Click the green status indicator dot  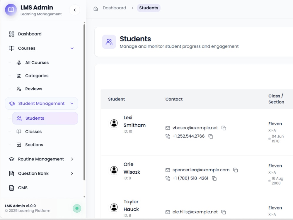tap(77, 208)
